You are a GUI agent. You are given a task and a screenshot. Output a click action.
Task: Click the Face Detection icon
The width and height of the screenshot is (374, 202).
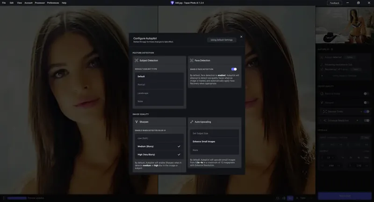click(x=192, y=61)
